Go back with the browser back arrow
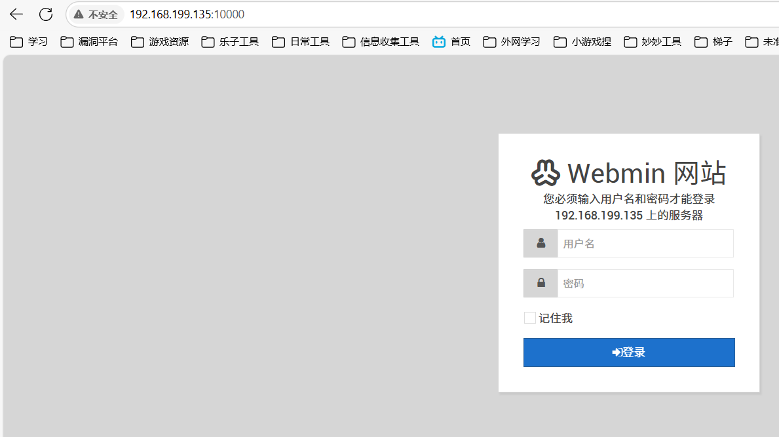Screen dimensions: 779x437 [16, 14]
